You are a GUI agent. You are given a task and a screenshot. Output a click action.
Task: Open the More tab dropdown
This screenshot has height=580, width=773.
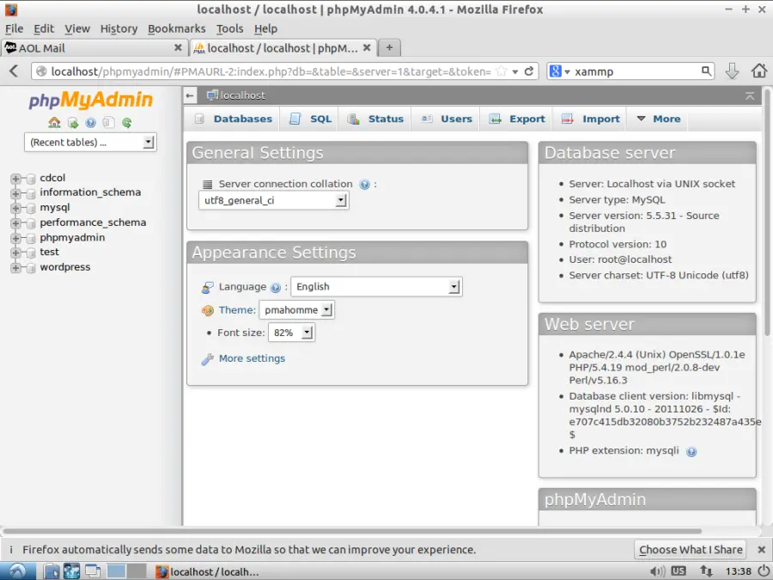(658, 119)
